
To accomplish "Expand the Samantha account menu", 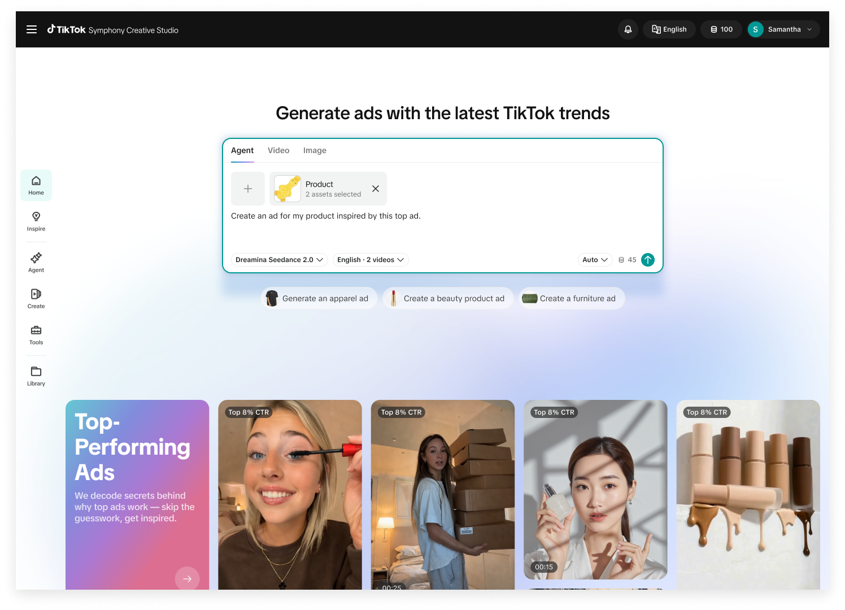I will pos(784,29).
